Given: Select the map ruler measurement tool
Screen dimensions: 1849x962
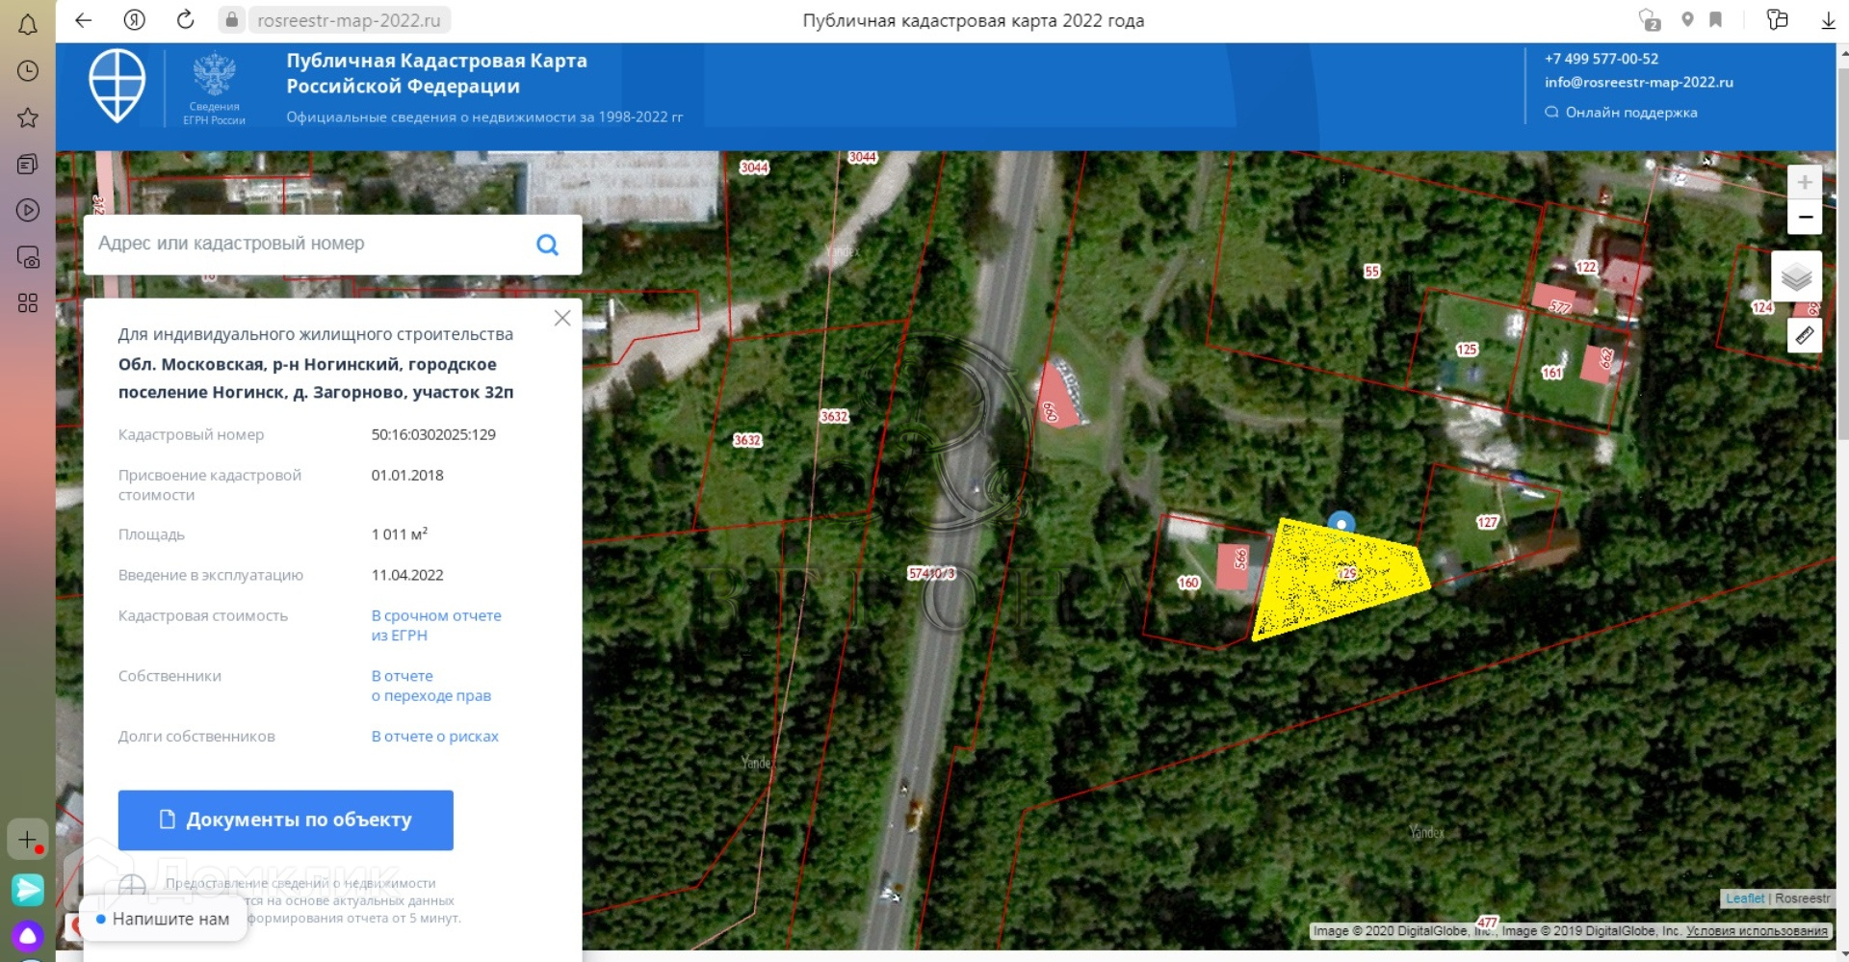Looking at the screenshot, I should click(1805, 335).
